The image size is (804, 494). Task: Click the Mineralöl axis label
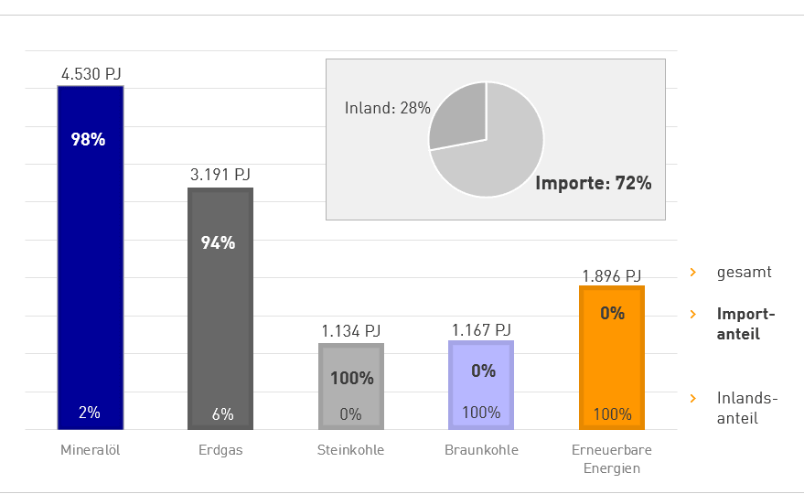point(91,450)
